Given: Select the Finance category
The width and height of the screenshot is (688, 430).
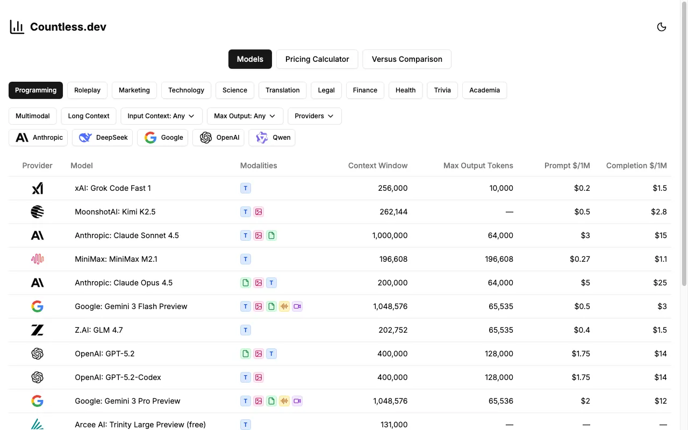Looking at the screenshot, I should (365, 90).
